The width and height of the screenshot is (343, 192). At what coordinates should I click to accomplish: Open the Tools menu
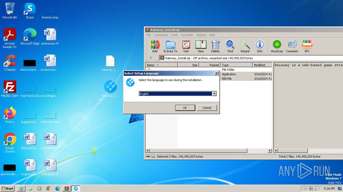(x=174, y=35)
